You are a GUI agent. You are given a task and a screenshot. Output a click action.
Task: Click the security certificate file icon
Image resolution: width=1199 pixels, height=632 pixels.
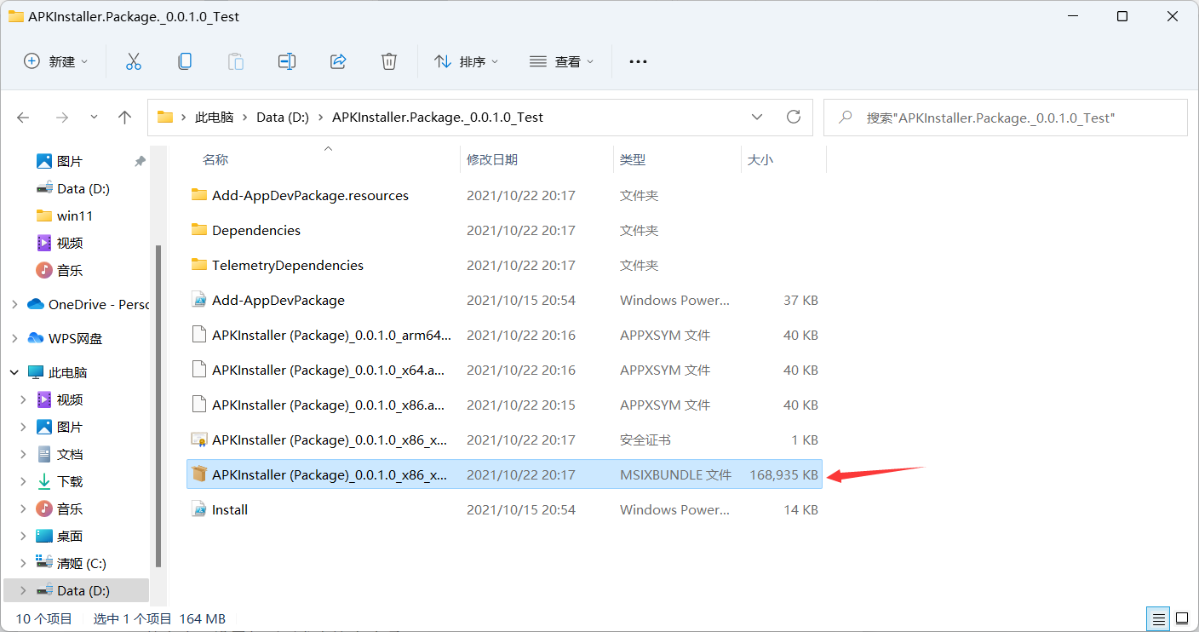pyautogui.click(x=199, y=440)
